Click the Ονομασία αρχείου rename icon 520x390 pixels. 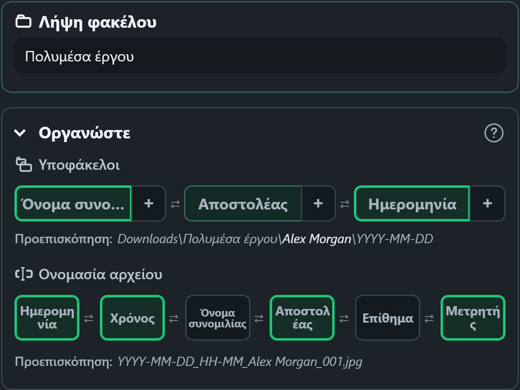click(24, 274)
